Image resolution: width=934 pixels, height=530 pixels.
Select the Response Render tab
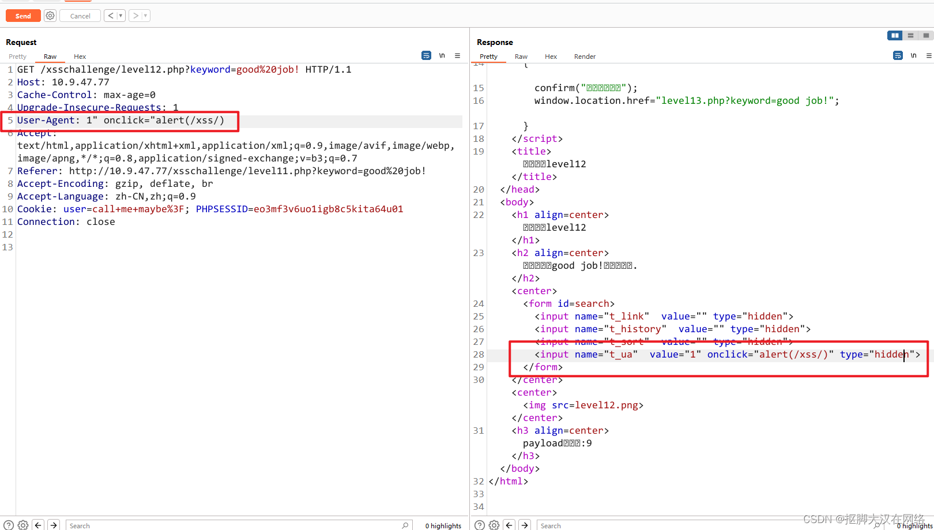(x=585, y=57)
